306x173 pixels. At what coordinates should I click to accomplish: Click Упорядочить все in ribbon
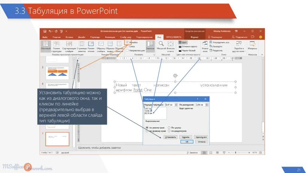(x=219, y=42)
